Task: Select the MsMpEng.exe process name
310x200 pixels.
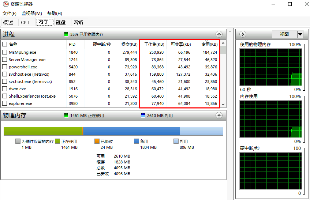Action: pos(23,52)
